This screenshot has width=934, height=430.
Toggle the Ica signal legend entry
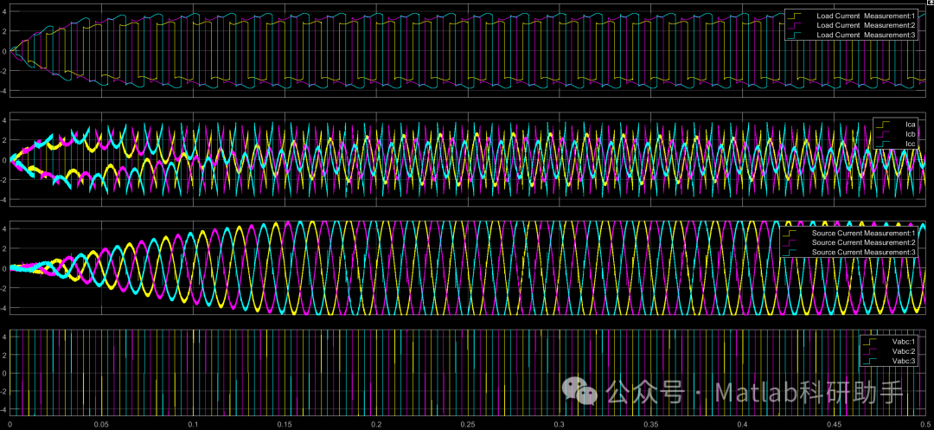coord(897,125)
